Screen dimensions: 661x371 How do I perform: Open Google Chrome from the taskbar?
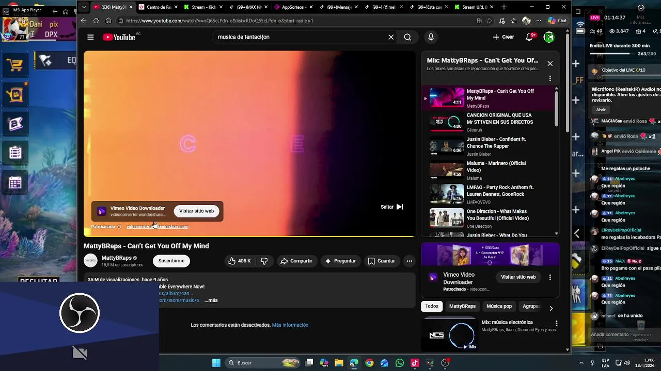pos(369,363)
